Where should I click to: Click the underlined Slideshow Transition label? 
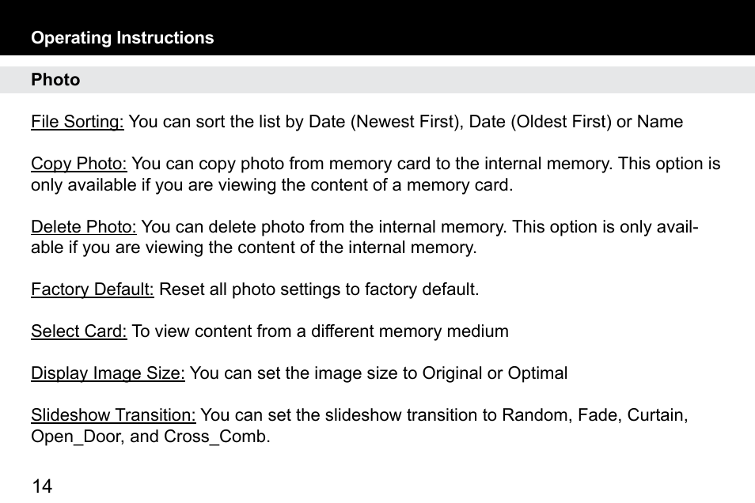coord(113,415)
